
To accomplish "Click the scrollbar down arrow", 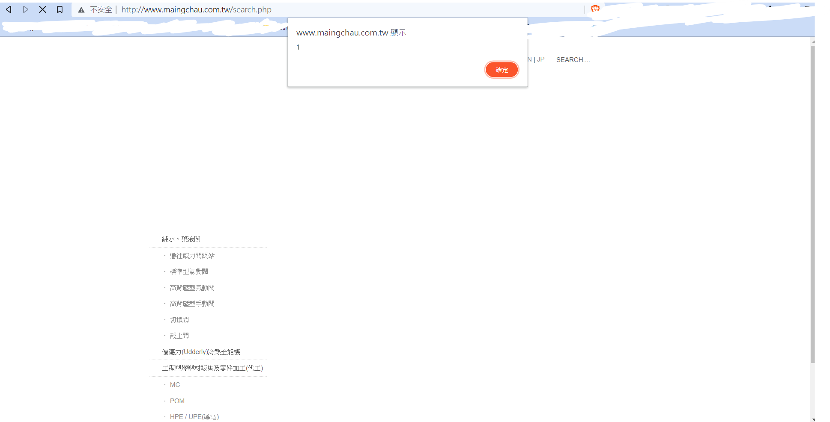I will 812,419.
